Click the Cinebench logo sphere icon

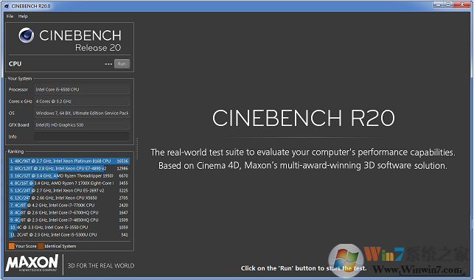click(x=27, y=35)
